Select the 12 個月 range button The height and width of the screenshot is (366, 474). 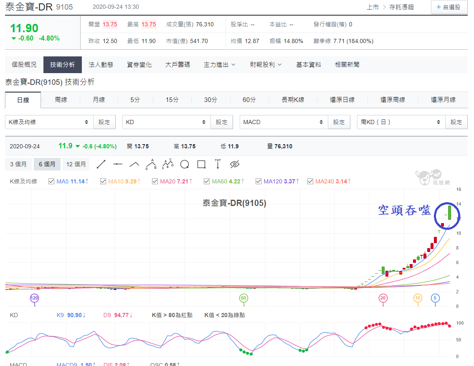pyautogui.click(x=76, y=164)
